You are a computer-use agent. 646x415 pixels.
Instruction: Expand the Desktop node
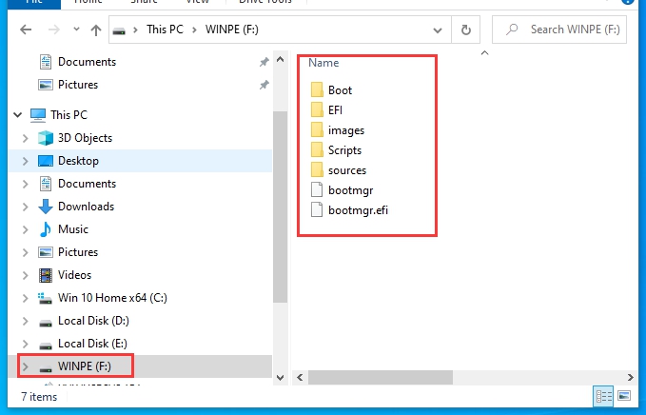coord(25,161)
